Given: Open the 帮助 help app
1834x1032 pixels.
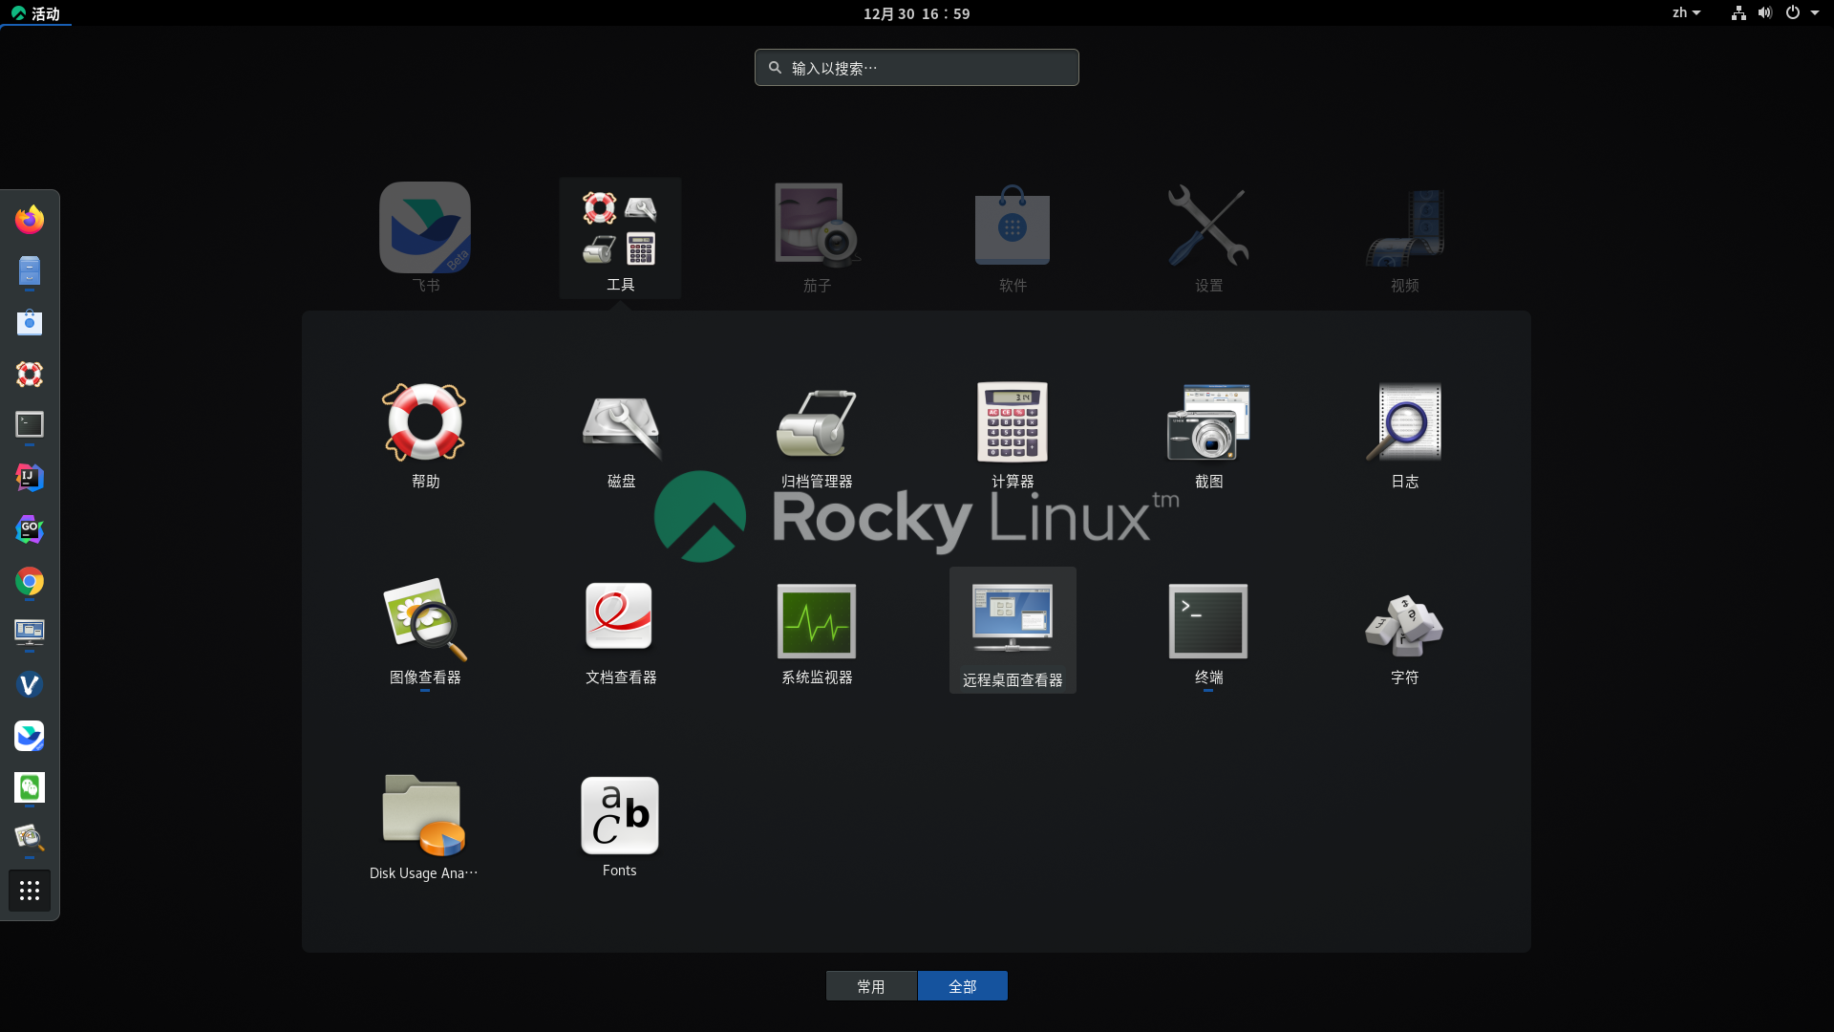Looking at the screenshot, I should pos(425,435).
